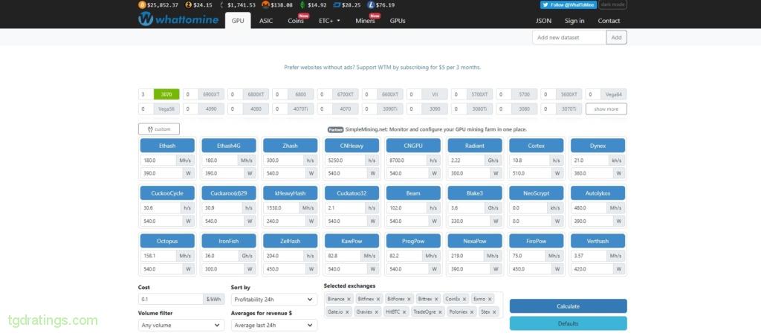761x336 pixels.
Task: Remove CoinEx exchange tag
Action: coord(464,299)
